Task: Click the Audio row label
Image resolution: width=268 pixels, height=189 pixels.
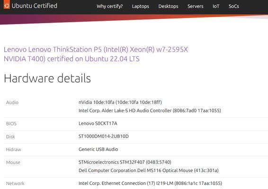Action: [12, 103]
